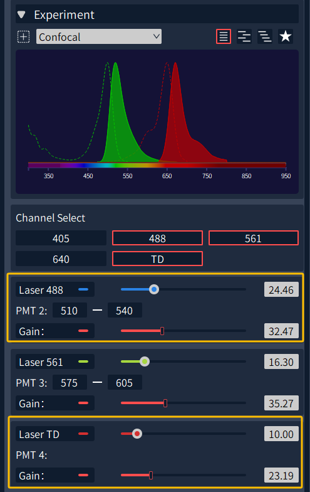Click the star favorites icon

point(286,36)
